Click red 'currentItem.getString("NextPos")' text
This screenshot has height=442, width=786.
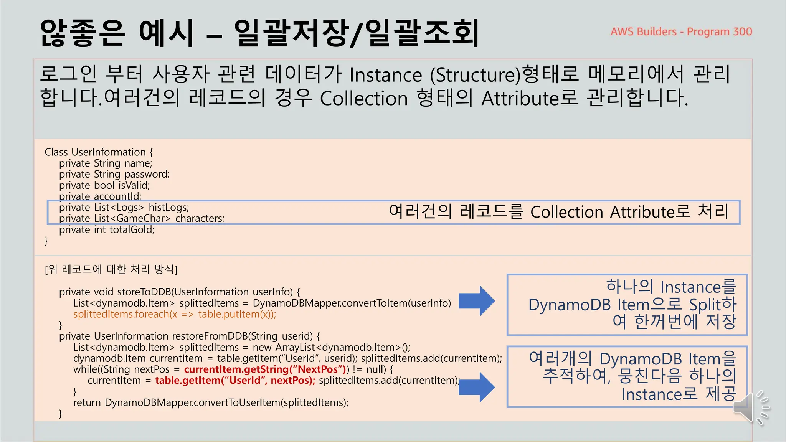pyautogui.click(x=265, y=369)
